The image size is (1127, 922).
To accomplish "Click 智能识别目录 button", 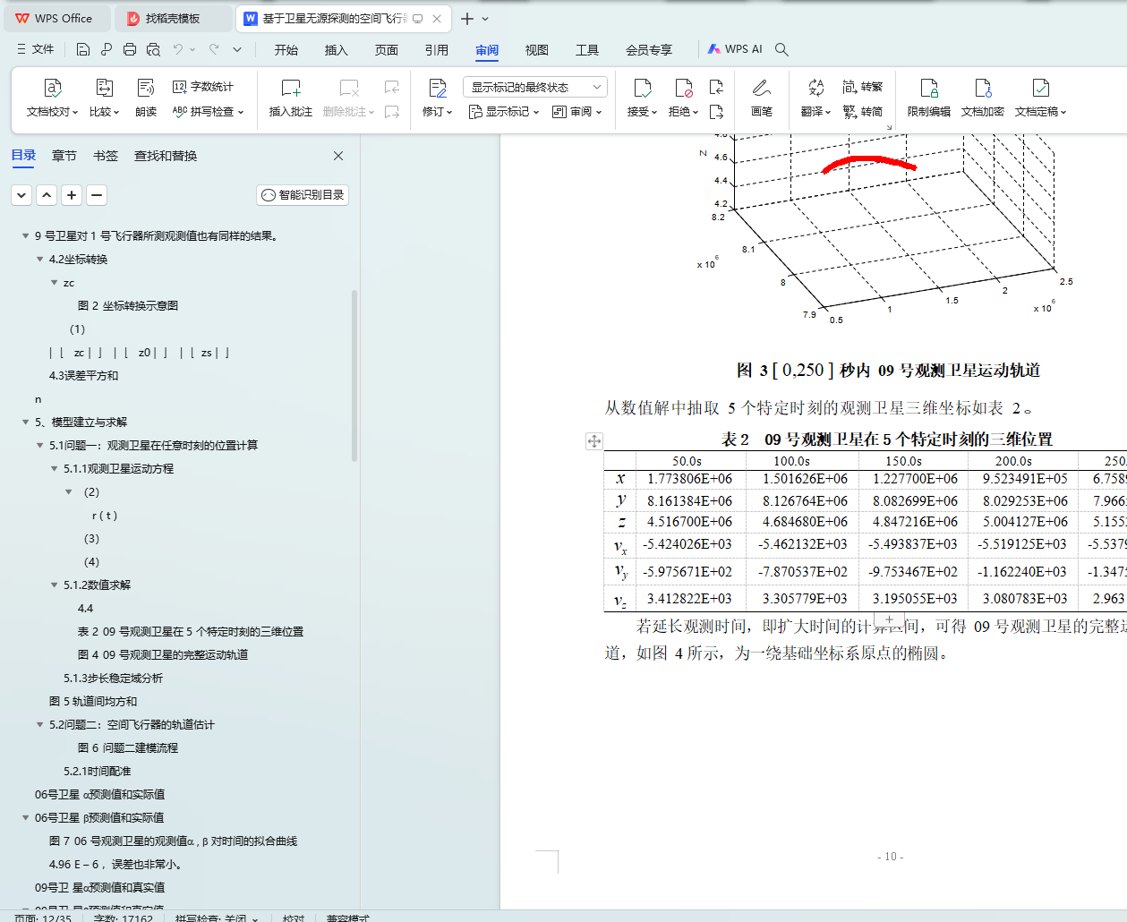I will (303, 195).
